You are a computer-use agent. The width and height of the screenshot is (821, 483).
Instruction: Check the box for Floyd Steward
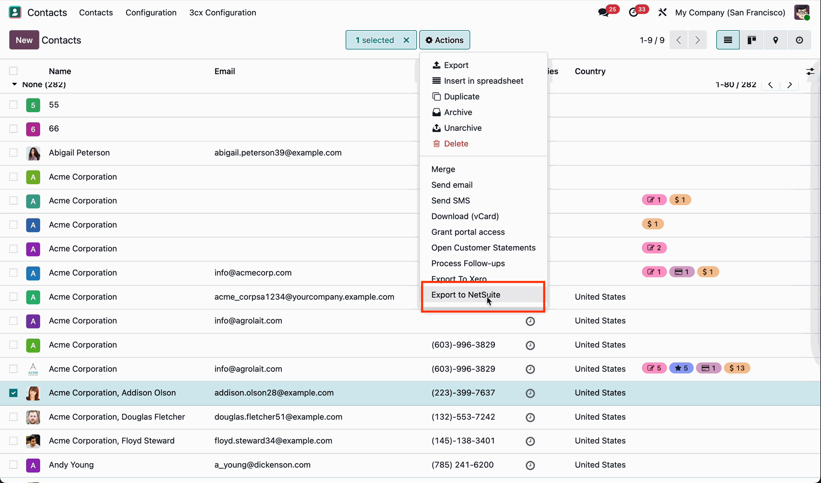(13, 441)
